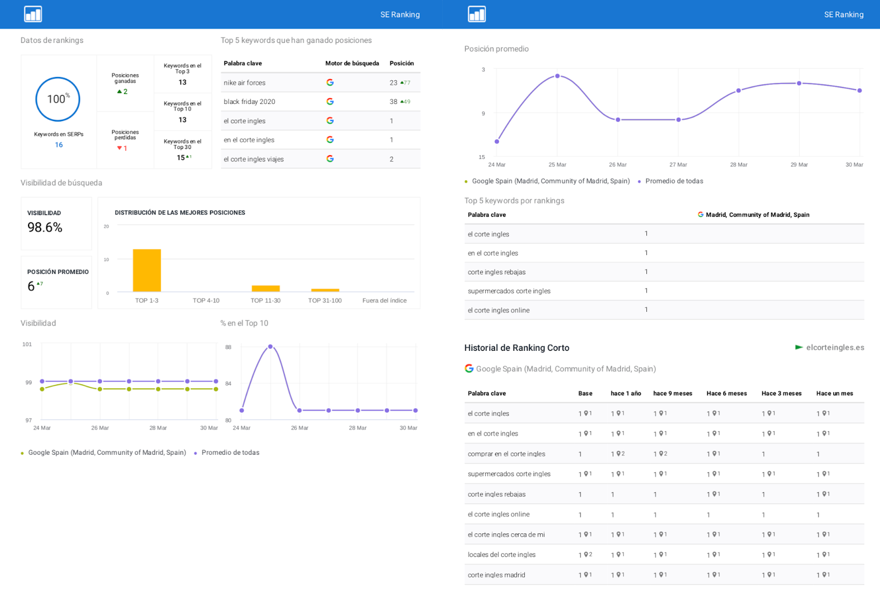The height and width of the screenshot is (596, 880).
Task: Click the Hace 3 meses column header
Action: [782, 394]
